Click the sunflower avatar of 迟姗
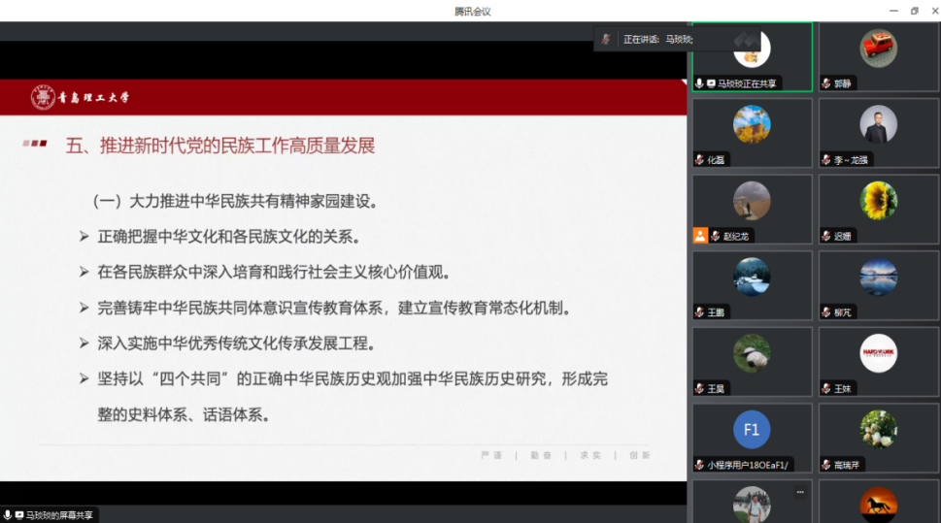This screenshot has height=523, width=941. tap(878, 200)
